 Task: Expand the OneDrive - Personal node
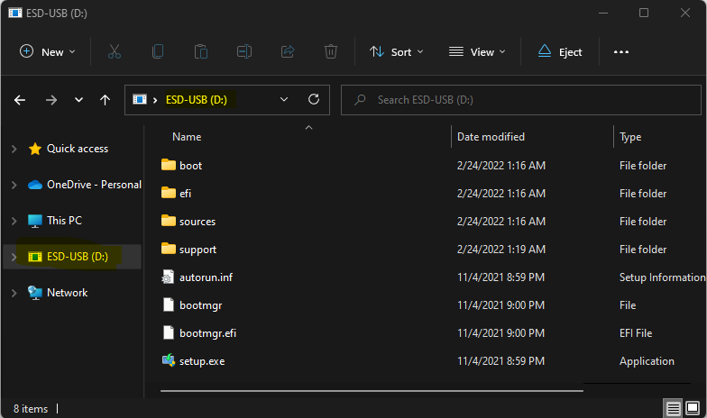pyautogui.click(x=14, y=185)
